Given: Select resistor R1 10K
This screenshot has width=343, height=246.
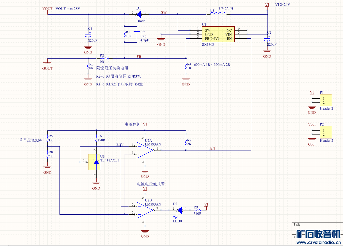Looking at the screenshot, I should pyautogui.click(x=124, y=34).
